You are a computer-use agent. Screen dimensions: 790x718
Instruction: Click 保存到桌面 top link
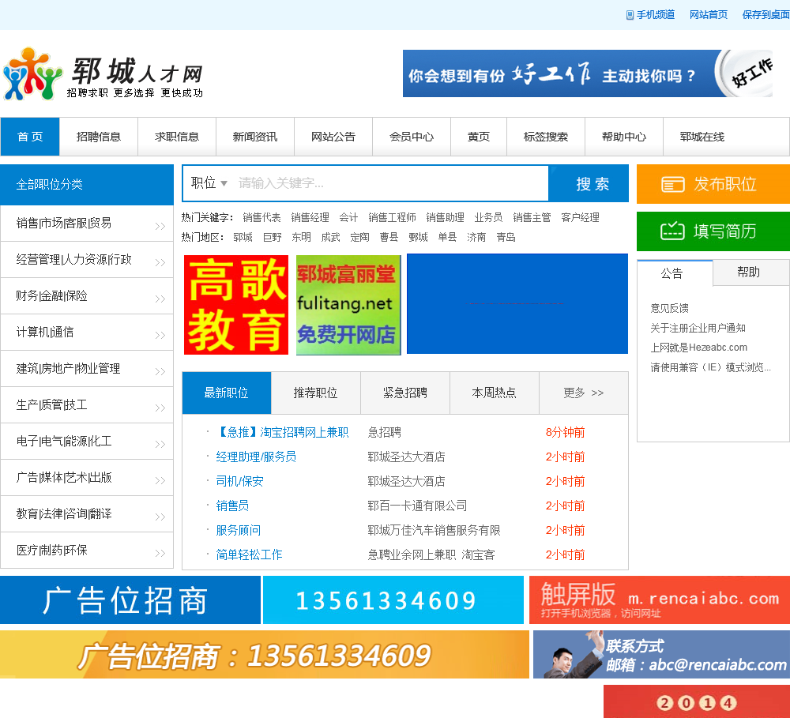click(x=766, y=15)
